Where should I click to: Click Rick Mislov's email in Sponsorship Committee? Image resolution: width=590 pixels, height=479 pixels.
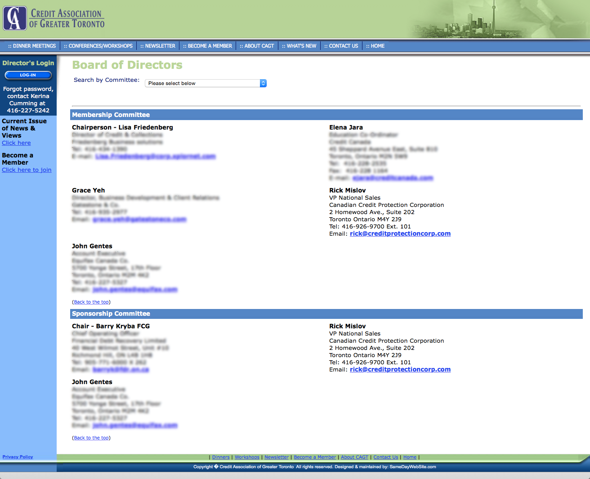pos(400,370)
